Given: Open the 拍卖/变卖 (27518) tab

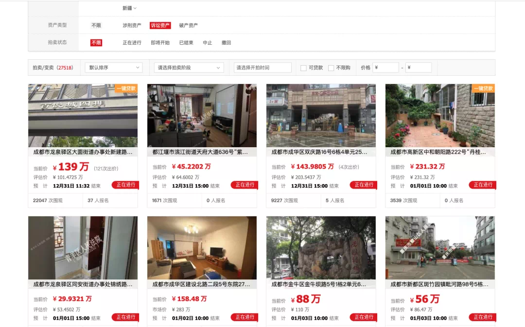Looking at the screenshot, I should (x=53, y=68).
